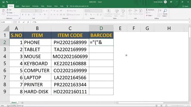191x107 pixels.
Task: Click the Select All corner triangle
Action: pos(6,29)
